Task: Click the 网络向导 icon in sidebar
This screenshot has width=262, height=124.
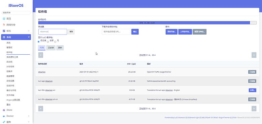Action: tap(4, 25)
